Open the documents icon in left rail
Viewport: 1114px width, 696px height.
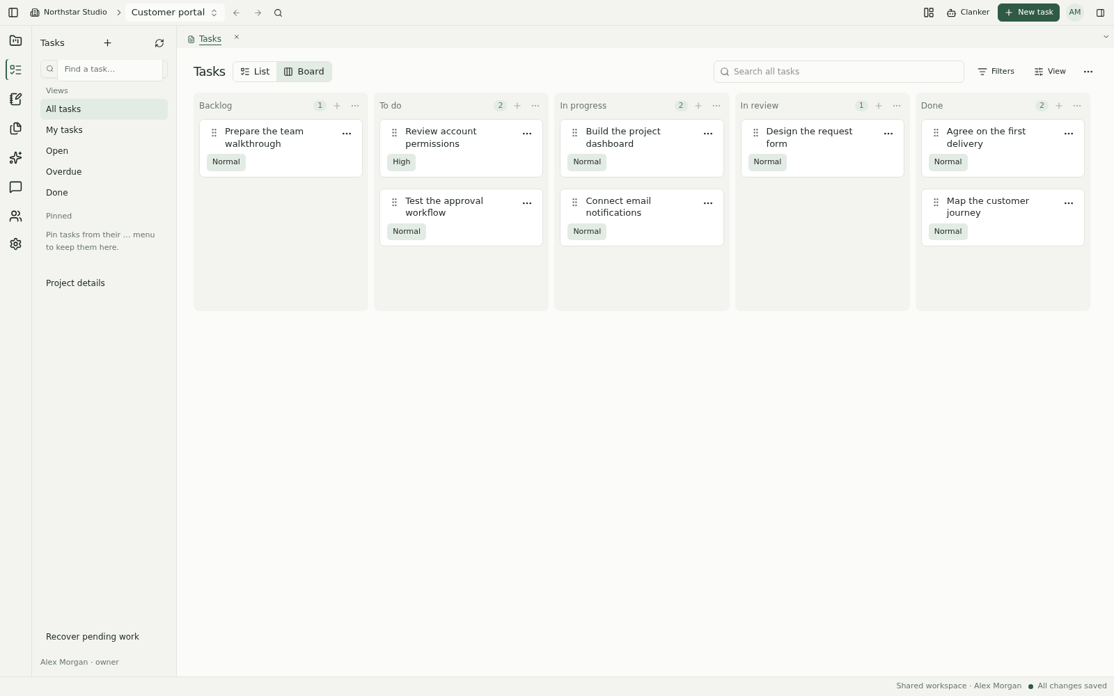(x=15, y=128)
